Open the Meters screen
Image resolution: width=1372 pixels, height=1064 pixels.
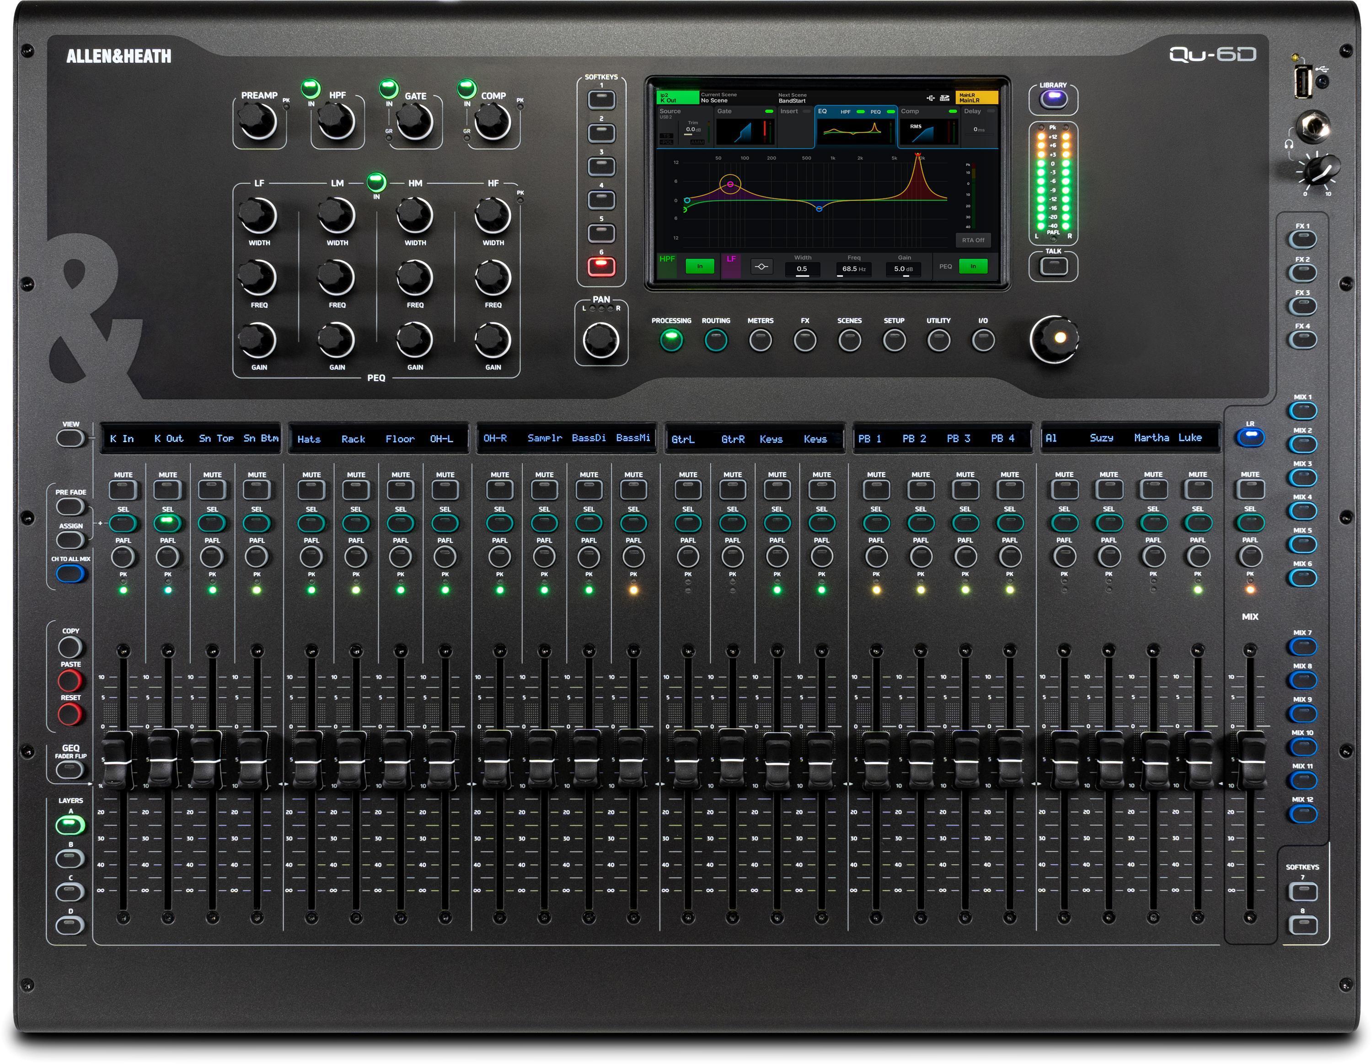tap(761, 340)
